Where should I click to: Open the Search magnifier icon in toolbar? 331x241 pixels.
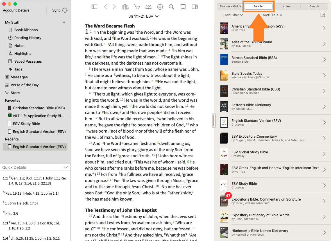tap(171, 7)
